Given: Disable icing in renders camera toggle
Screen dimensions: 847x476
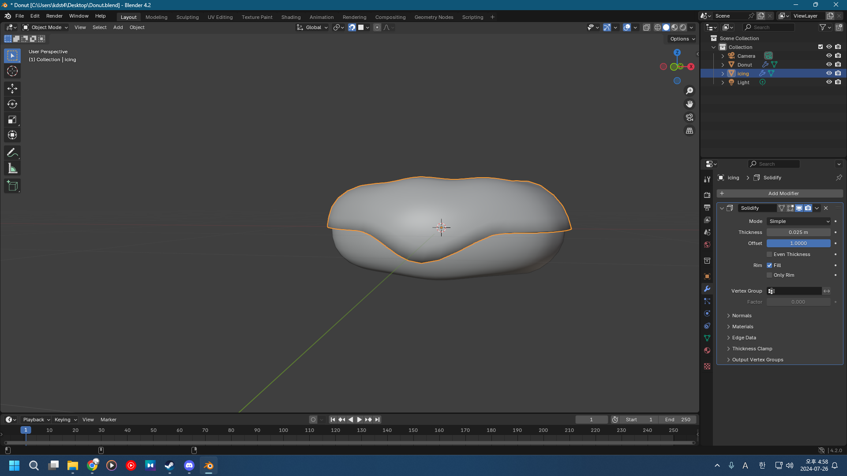Looking at the screenshot, I should tap(838, 73).
